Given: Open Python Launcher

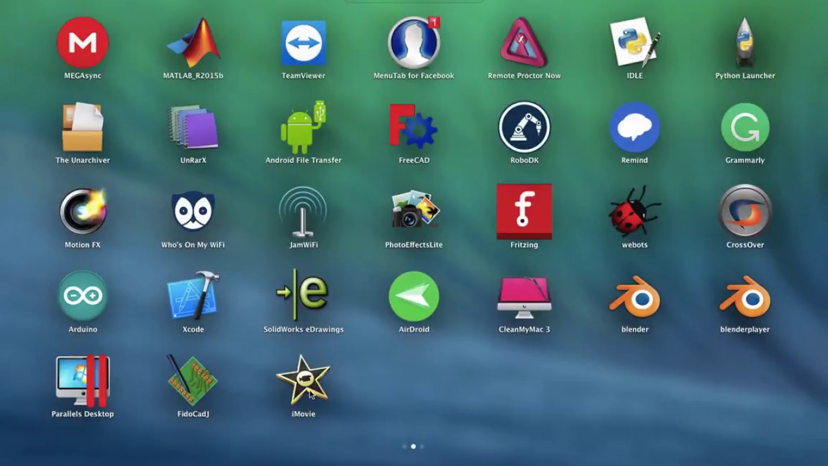Looking at the screenshot, I should (x=745, y=43).
